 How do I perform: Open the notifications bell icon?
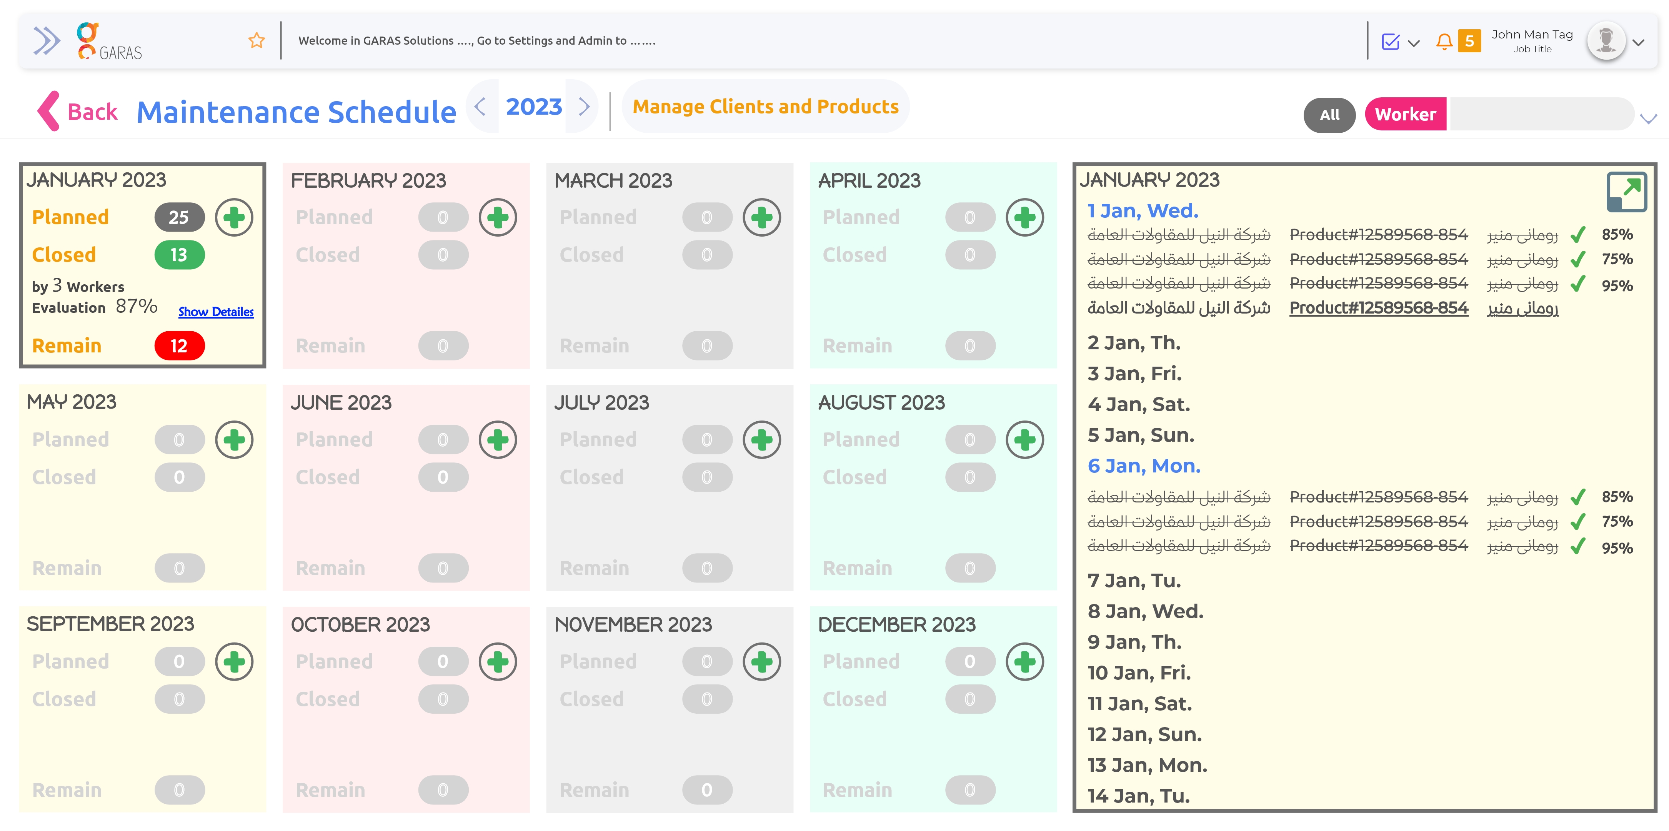1444,42
